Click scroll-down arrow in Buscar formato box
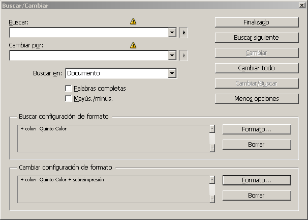 212,148
